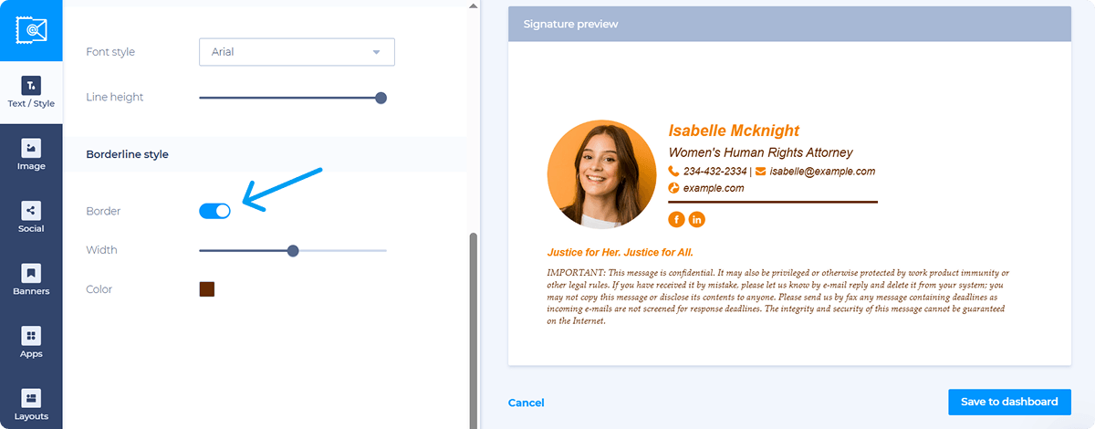The height and width of the screenshot is (429, 1095).
Task: Open the Image section in the sidebar
Action: click(31, 155)
